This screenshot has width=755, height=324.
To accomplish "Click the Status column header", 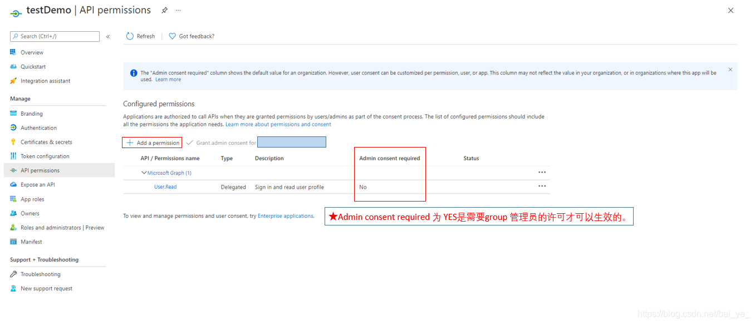I will [471, 159].
